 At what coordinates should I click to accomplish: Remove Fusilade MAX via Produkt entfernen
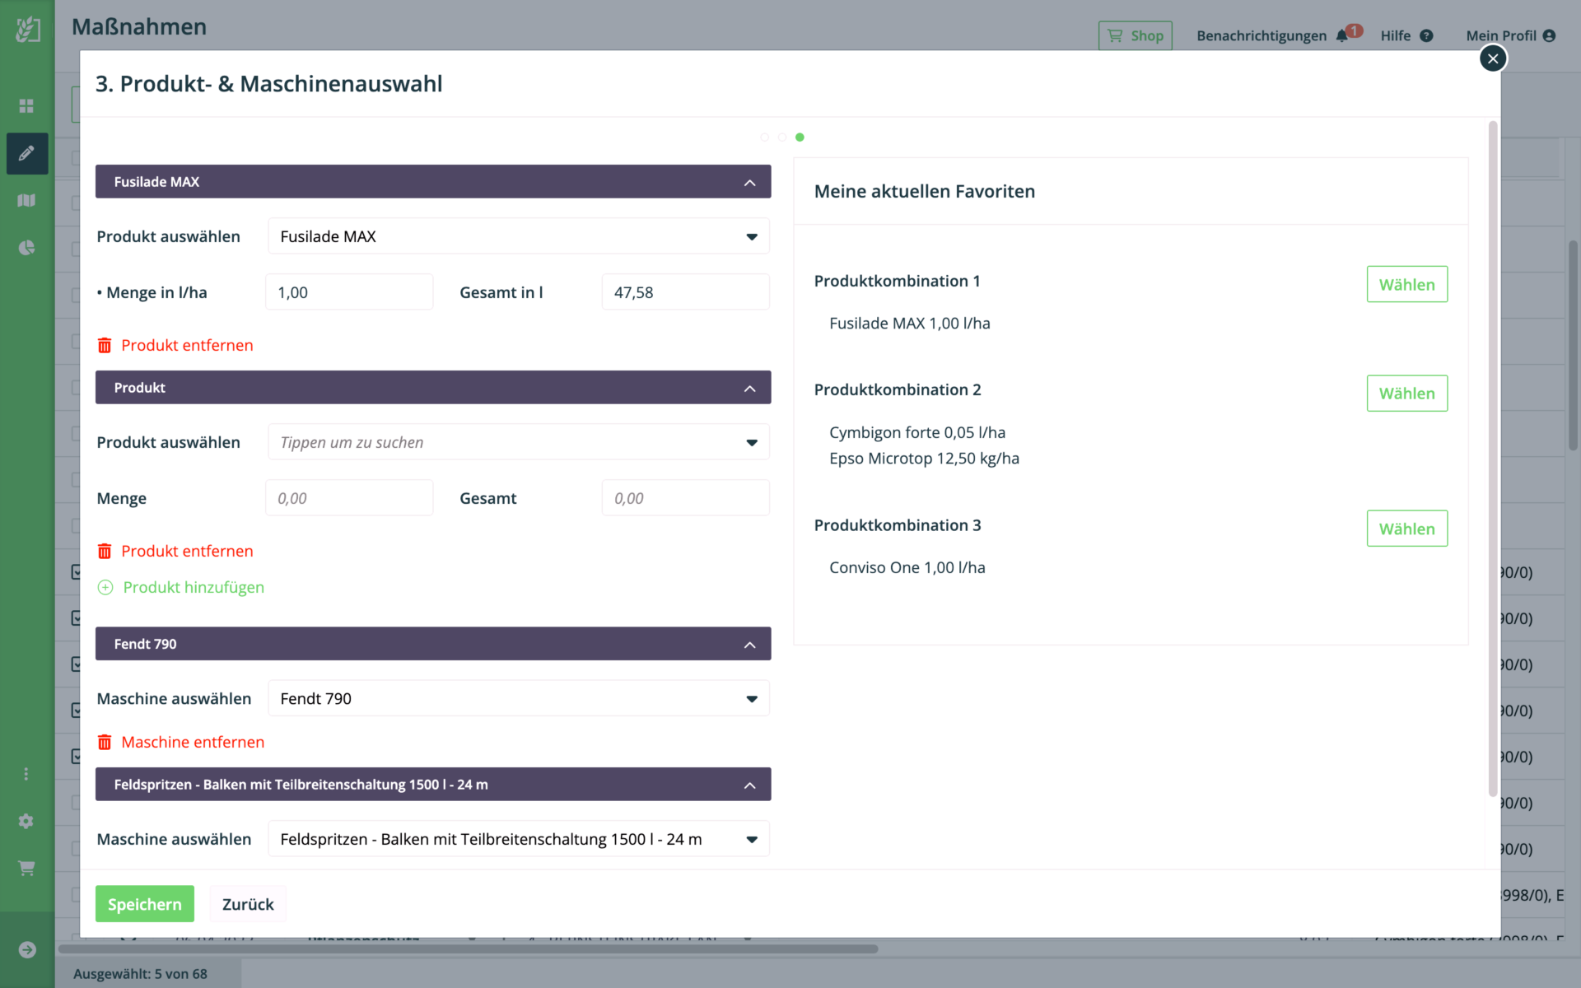[187, 345]
